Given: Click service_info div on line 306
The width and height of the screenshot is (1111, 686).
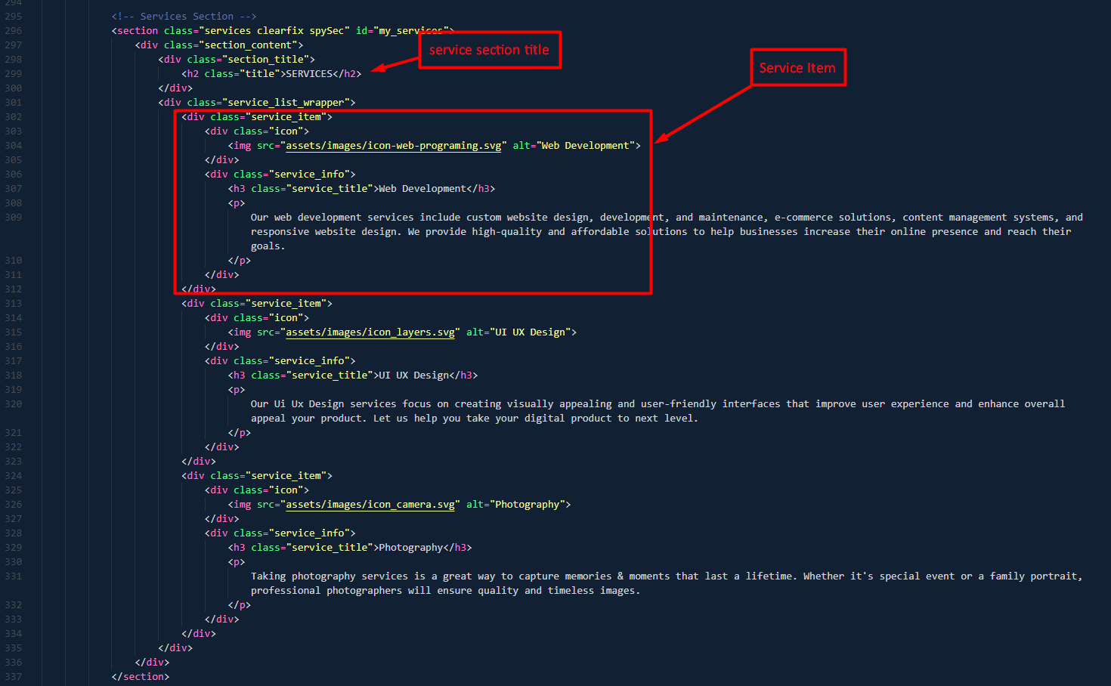Looking at the screenshot, I should [x=280, y=174].
